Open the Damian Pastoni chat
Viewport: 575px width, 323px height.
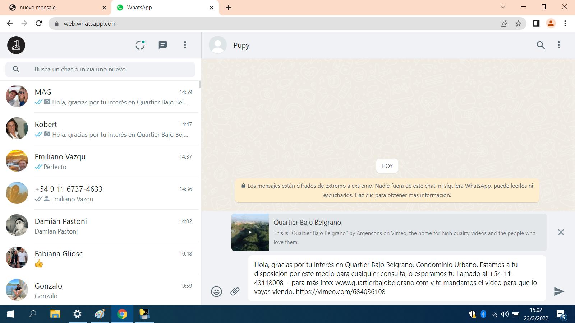(x=100, y=226)
